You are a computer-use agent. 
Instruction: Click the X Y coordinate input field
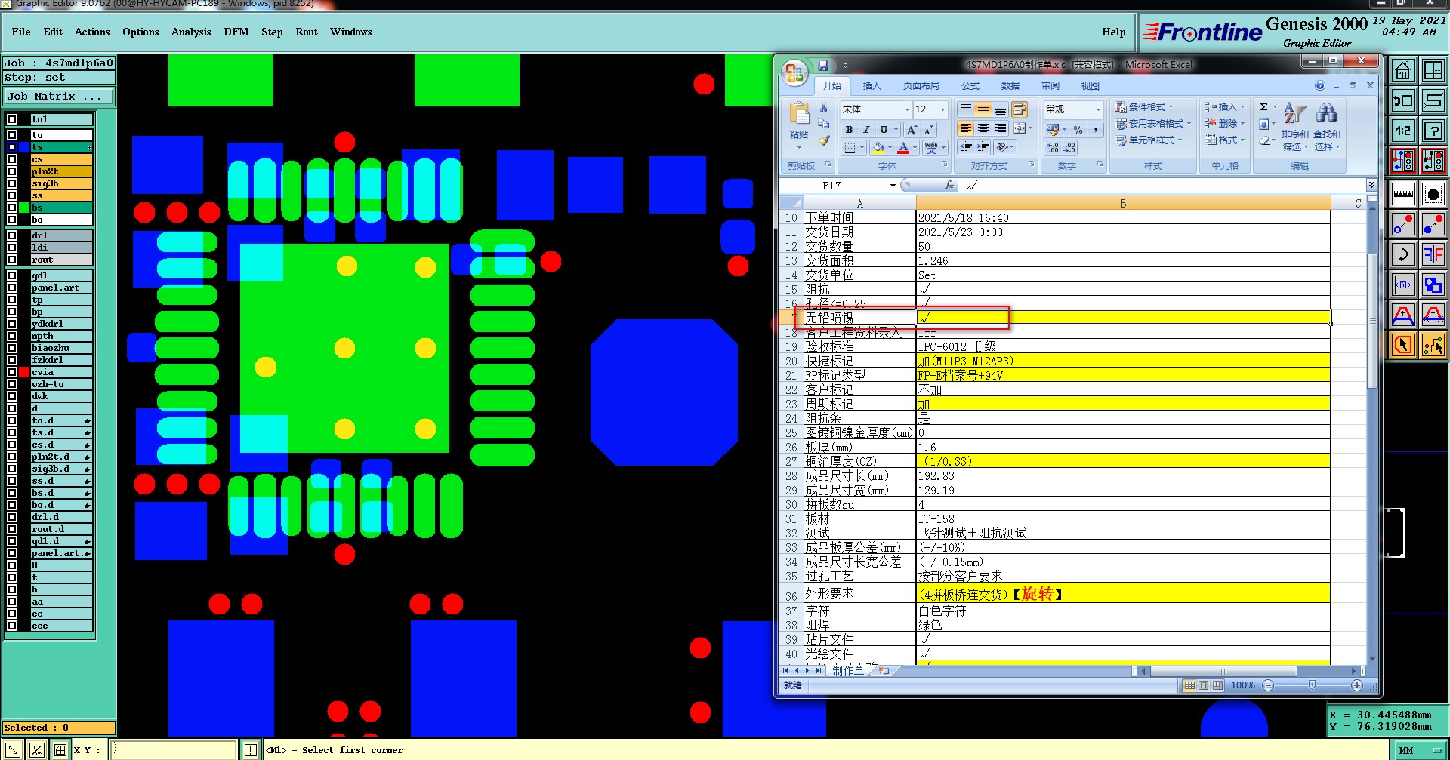174,750
